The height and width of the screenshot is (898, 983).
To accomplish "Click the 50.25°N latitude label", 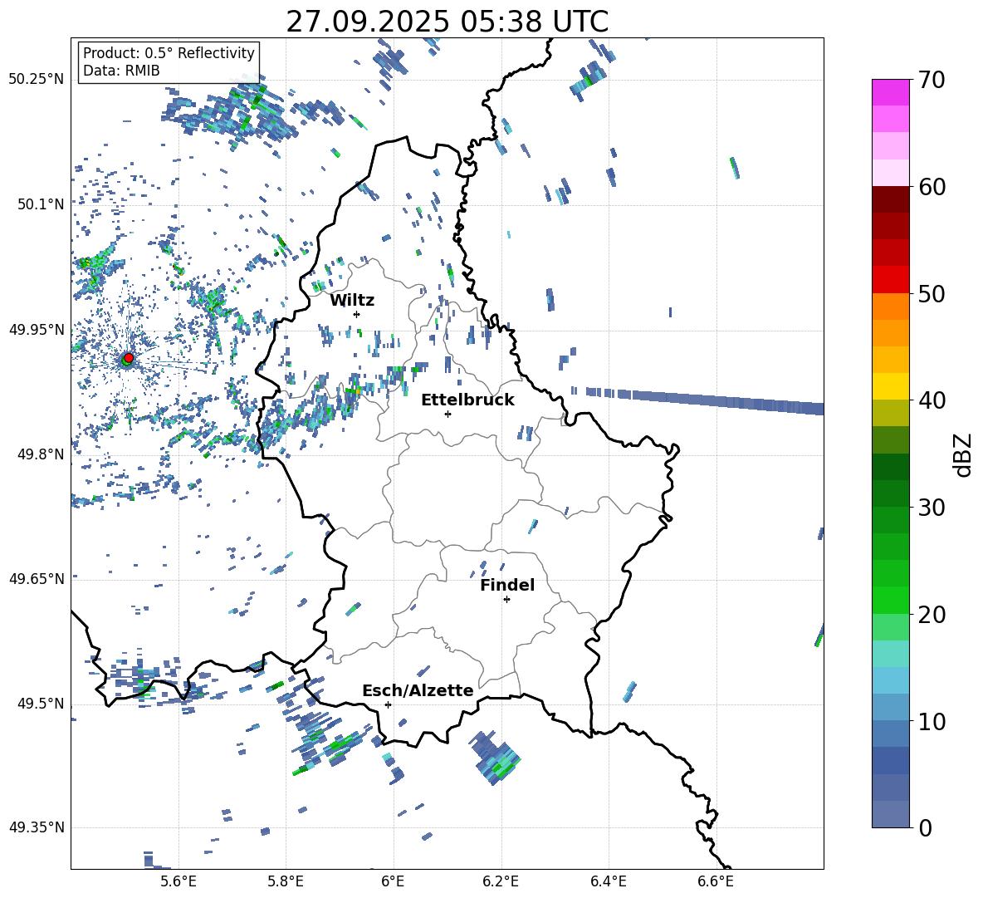I will click(x=37, y=80).
